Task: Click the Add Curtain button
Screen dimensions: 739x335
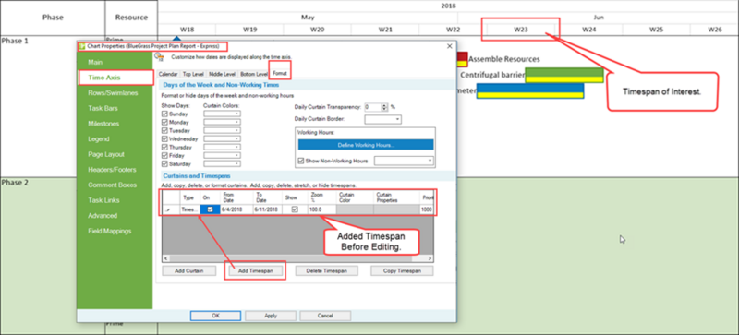Action: point(189,271)
